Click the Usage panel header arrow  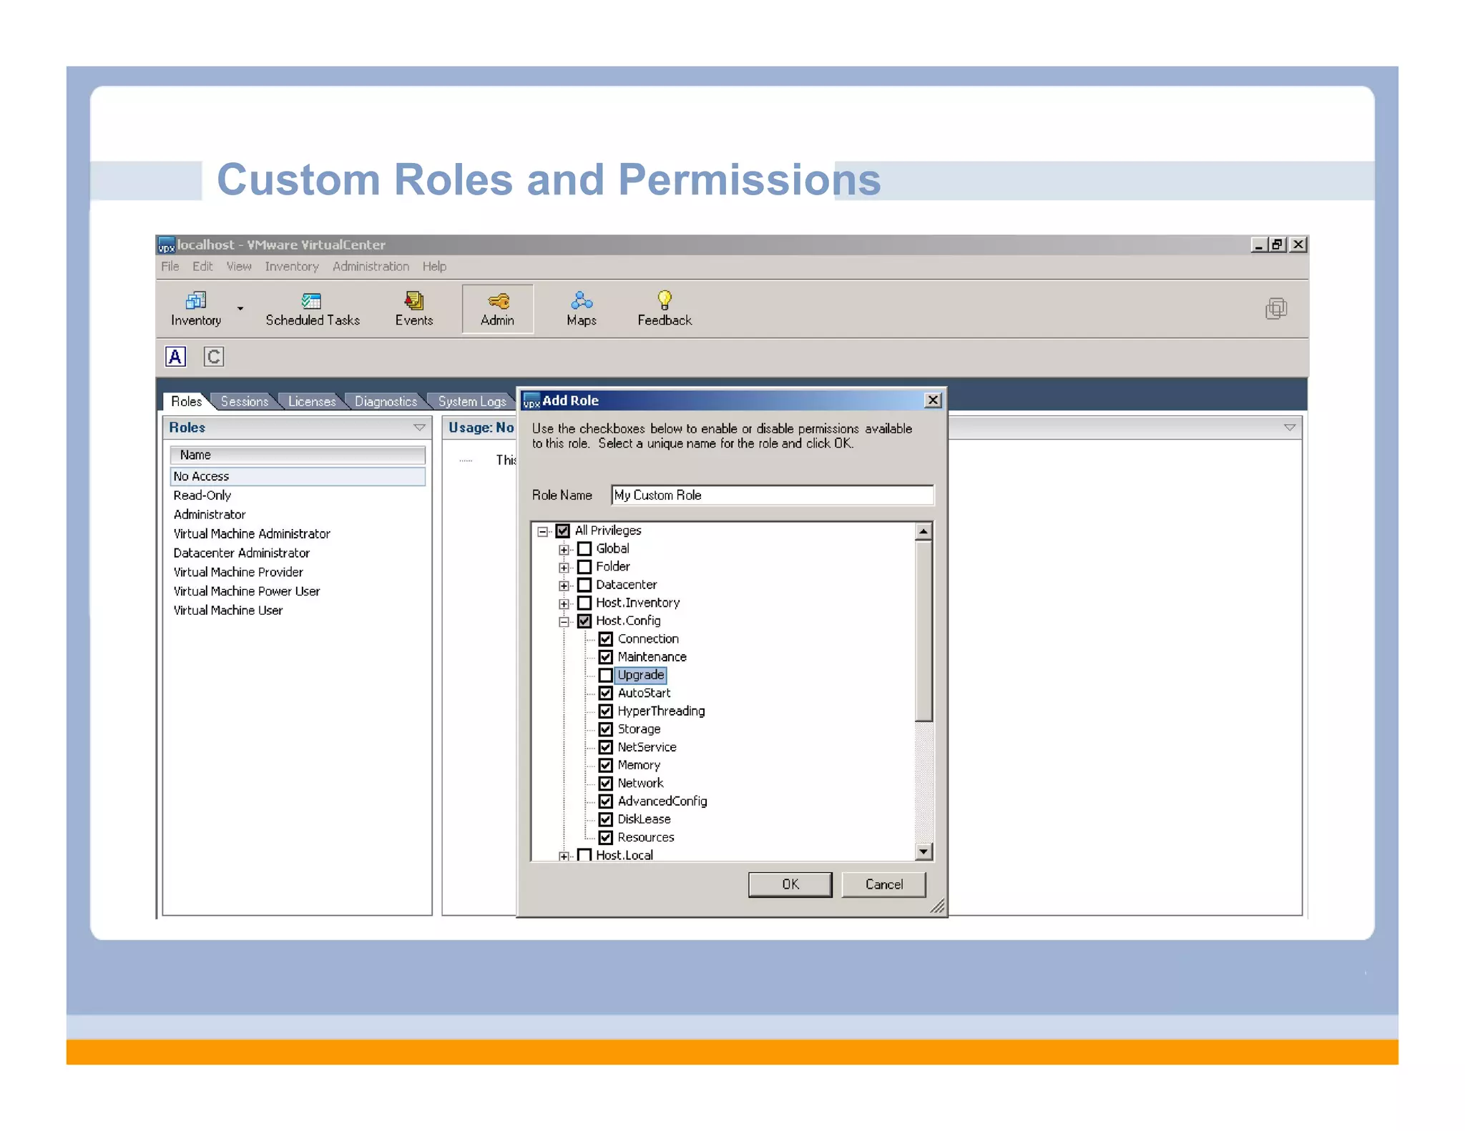click(1290, 428)
